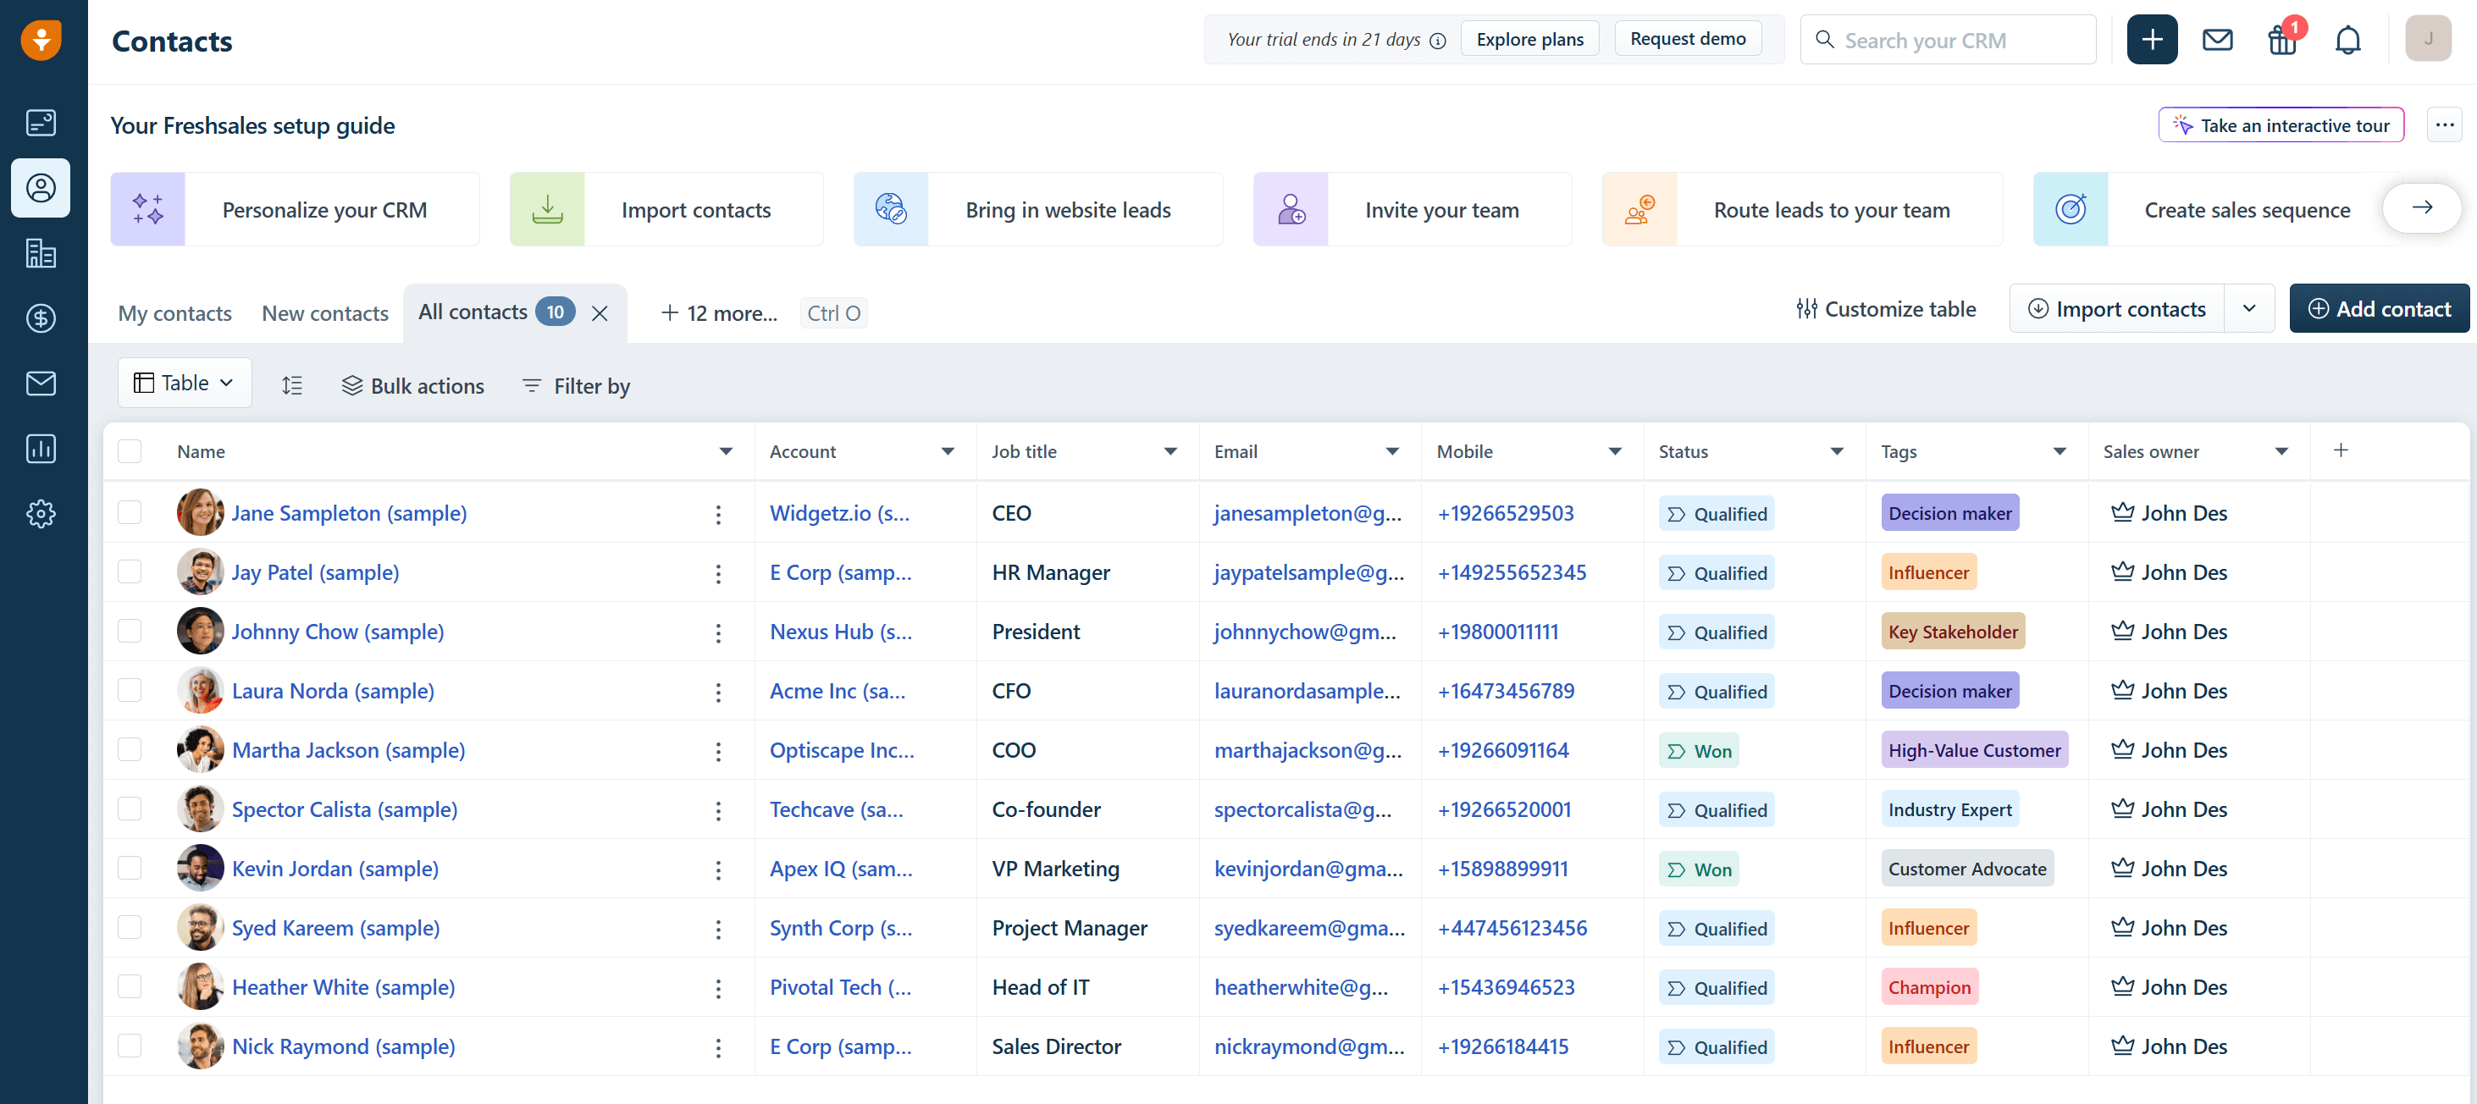Open the Email column dropdown arrow
2477x1104 pixels.
click(1392, 451)
